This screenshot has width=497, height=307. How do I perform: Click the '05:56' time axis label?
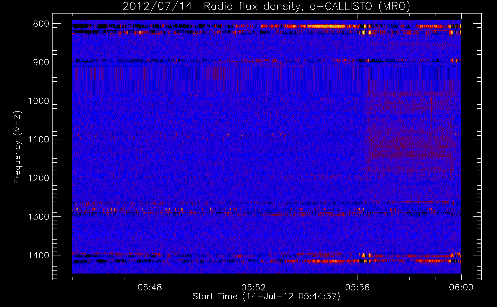coord(358,288)
